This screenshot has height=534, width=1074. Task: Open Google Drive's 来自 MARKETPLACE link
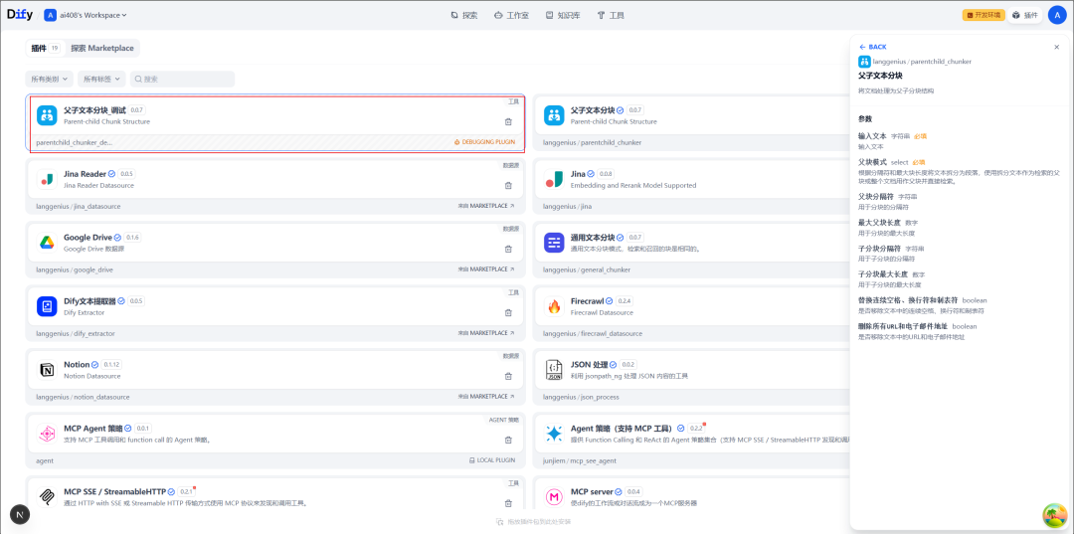pos(486,269)
